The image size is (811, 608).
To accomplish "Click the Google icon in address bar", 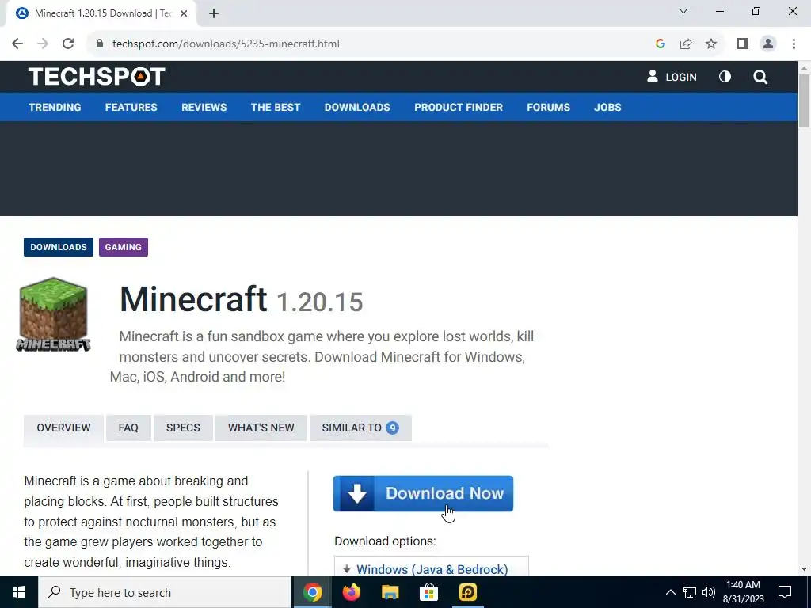I will [660, 44].
